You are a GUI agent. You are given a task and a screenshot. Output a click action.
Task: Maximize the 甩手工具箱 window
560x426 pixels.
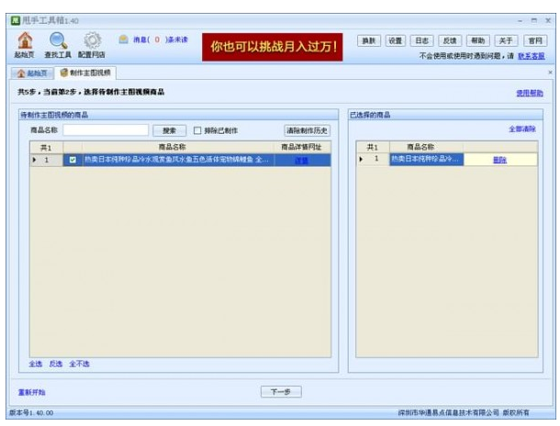point(534,20)
